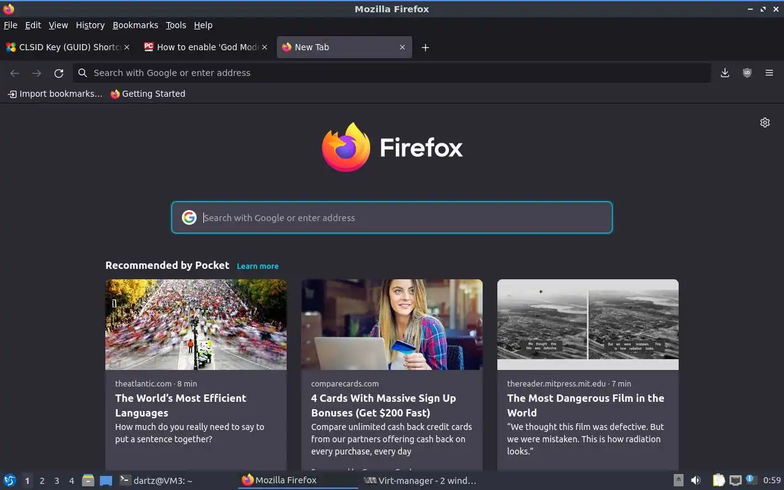Screen dimensions: 784x490
Task: Switch to How to enable 'God Mode' tab
Action: (x=206, y=47)
